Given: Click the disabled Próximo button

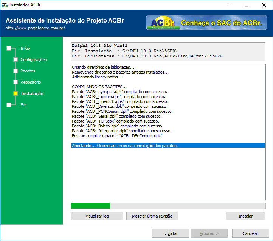Looking at the screenshot, I should coord(209,233).
